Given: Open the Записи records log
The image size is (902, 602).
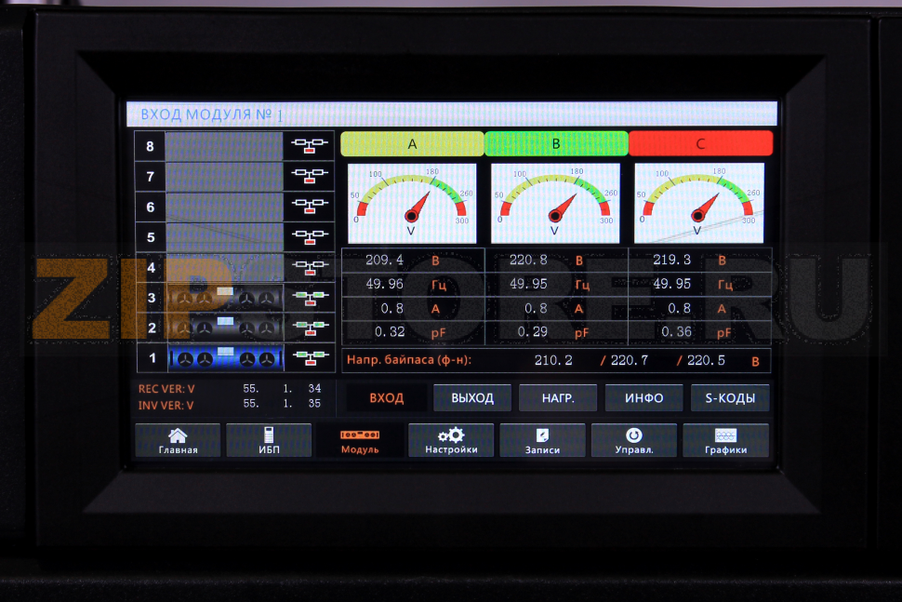Looking at the screenshot, I should (542, 440).
